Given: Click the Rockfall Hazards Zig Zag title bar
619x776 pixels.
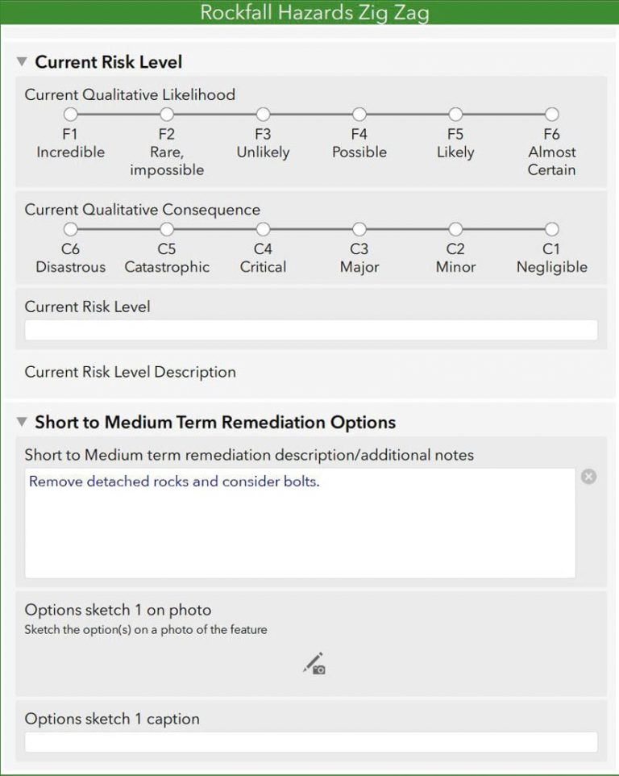Looking at the screenshot, I should 309,13.
